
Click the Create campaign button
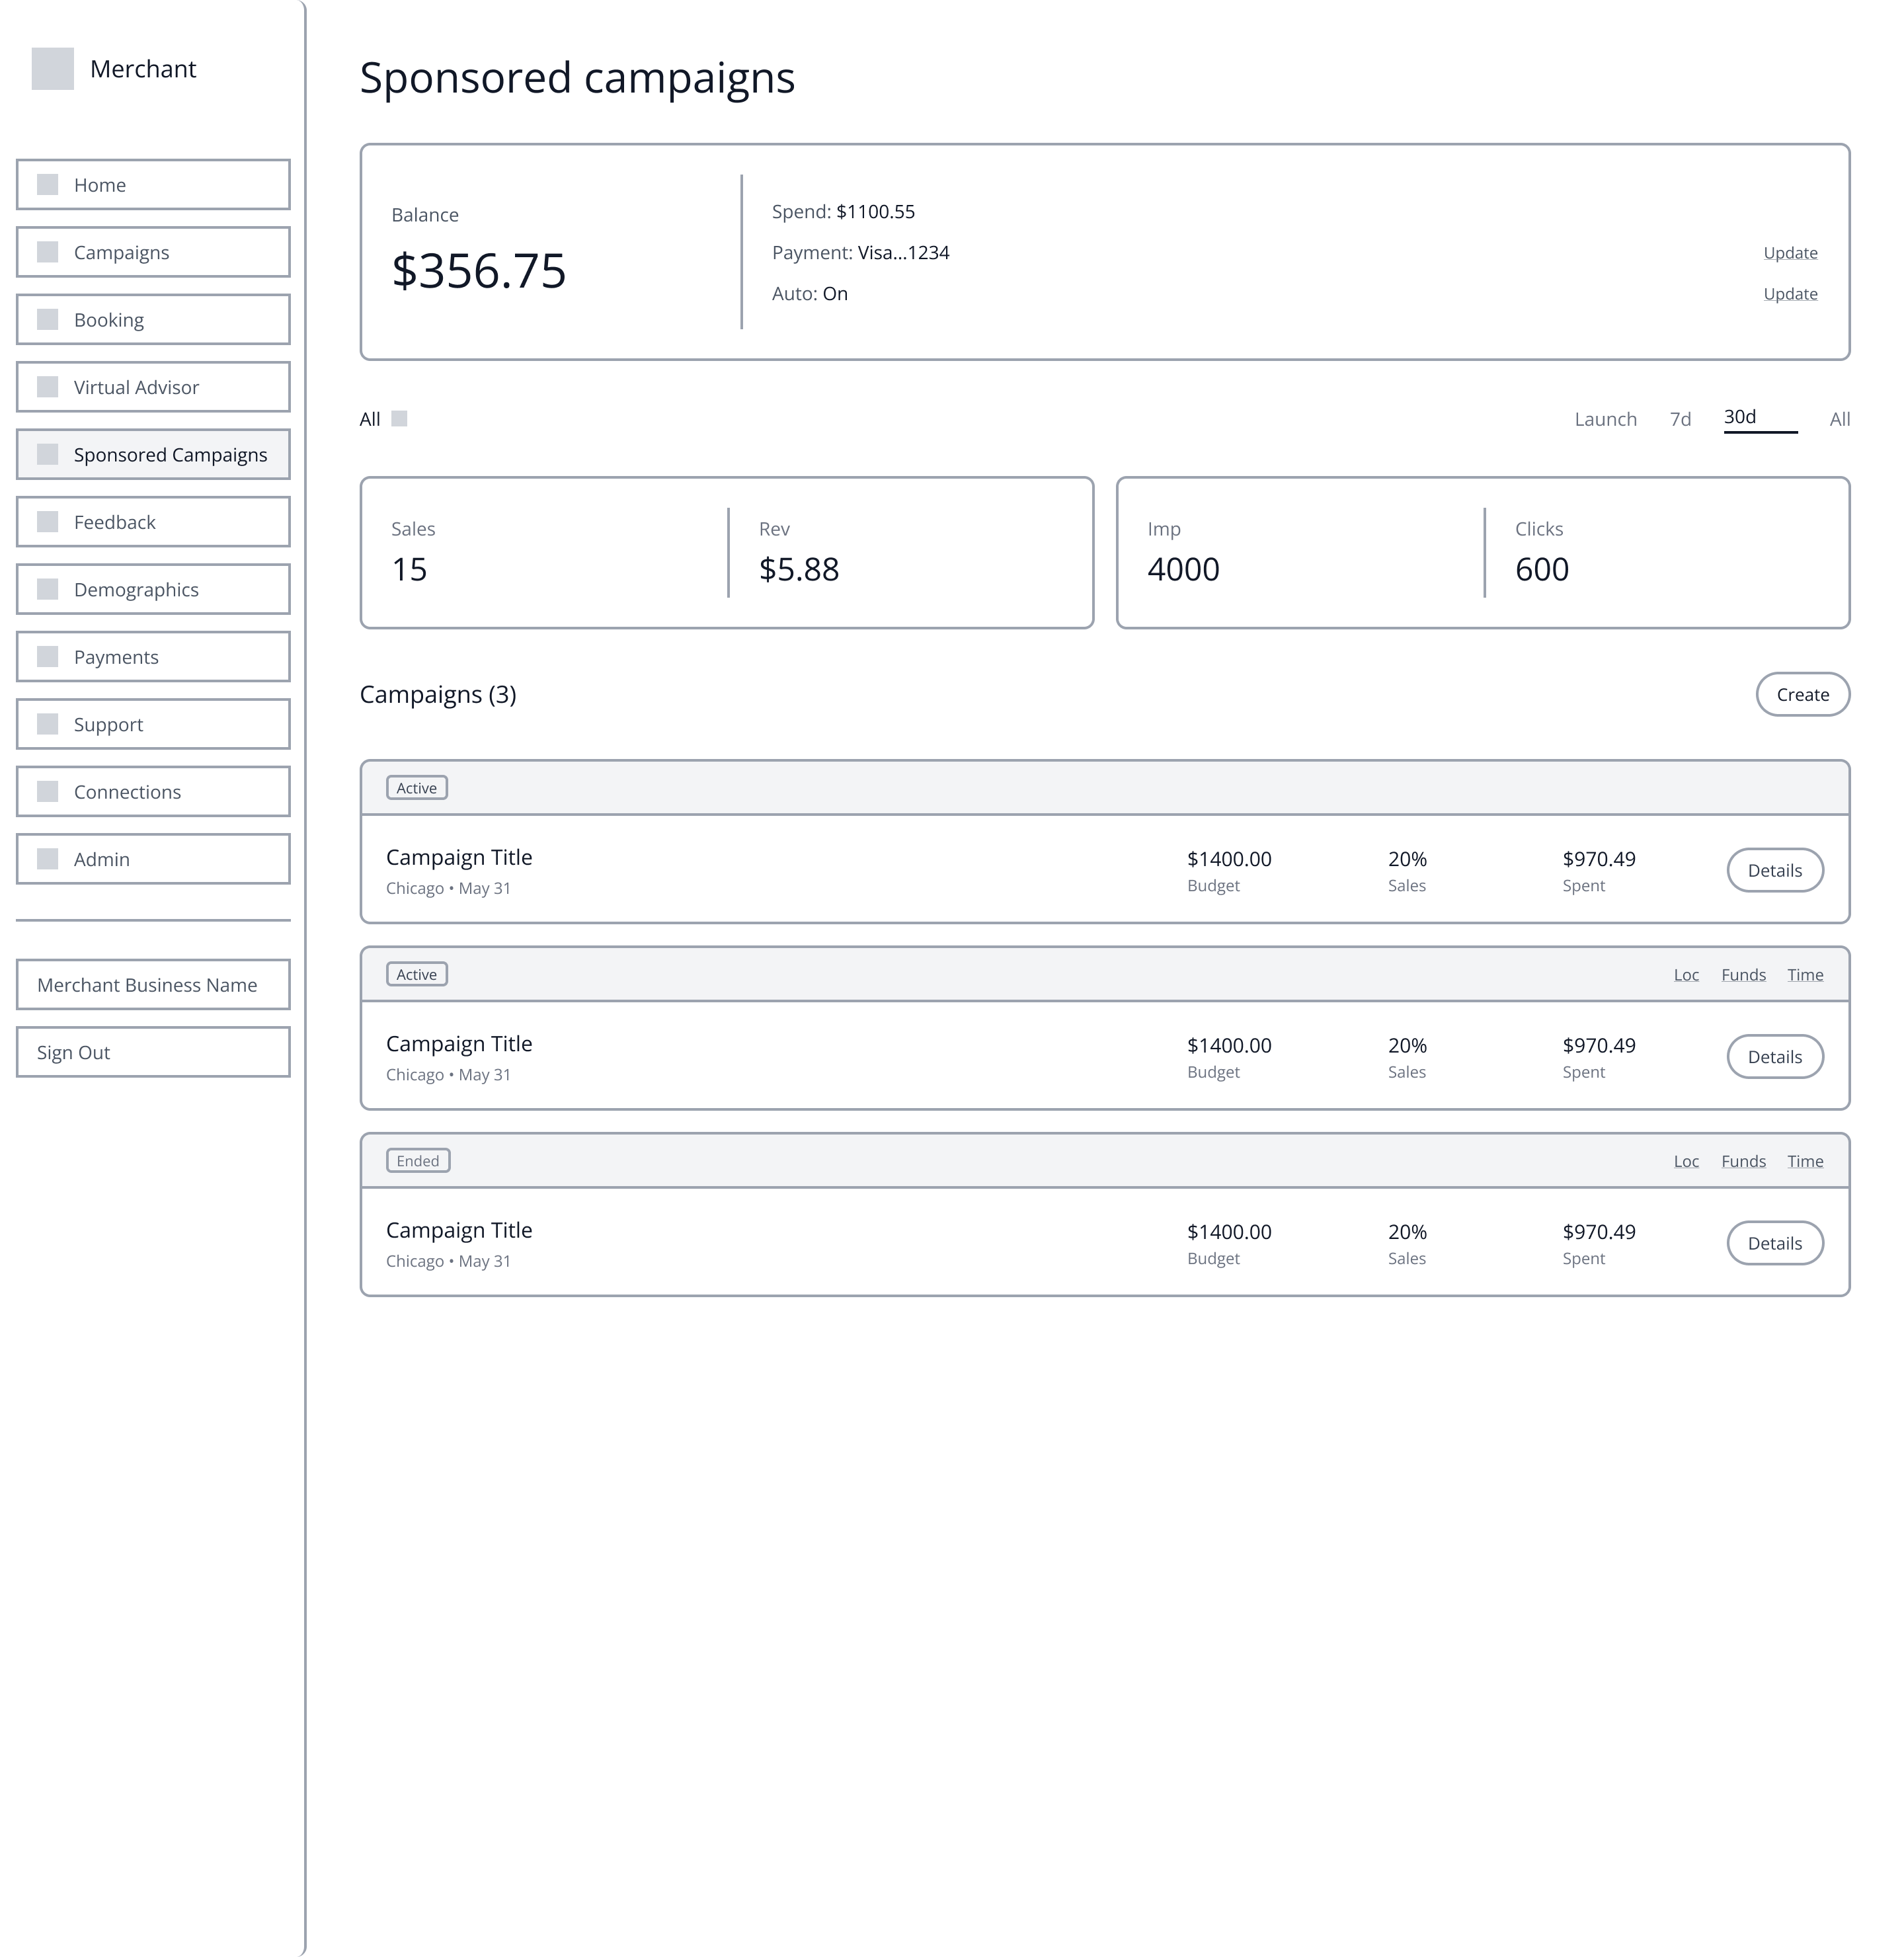1803,695
